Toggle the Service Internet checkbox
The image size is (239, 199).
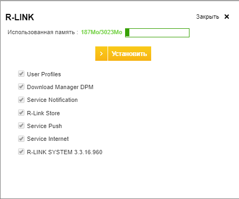click(21, 139)
